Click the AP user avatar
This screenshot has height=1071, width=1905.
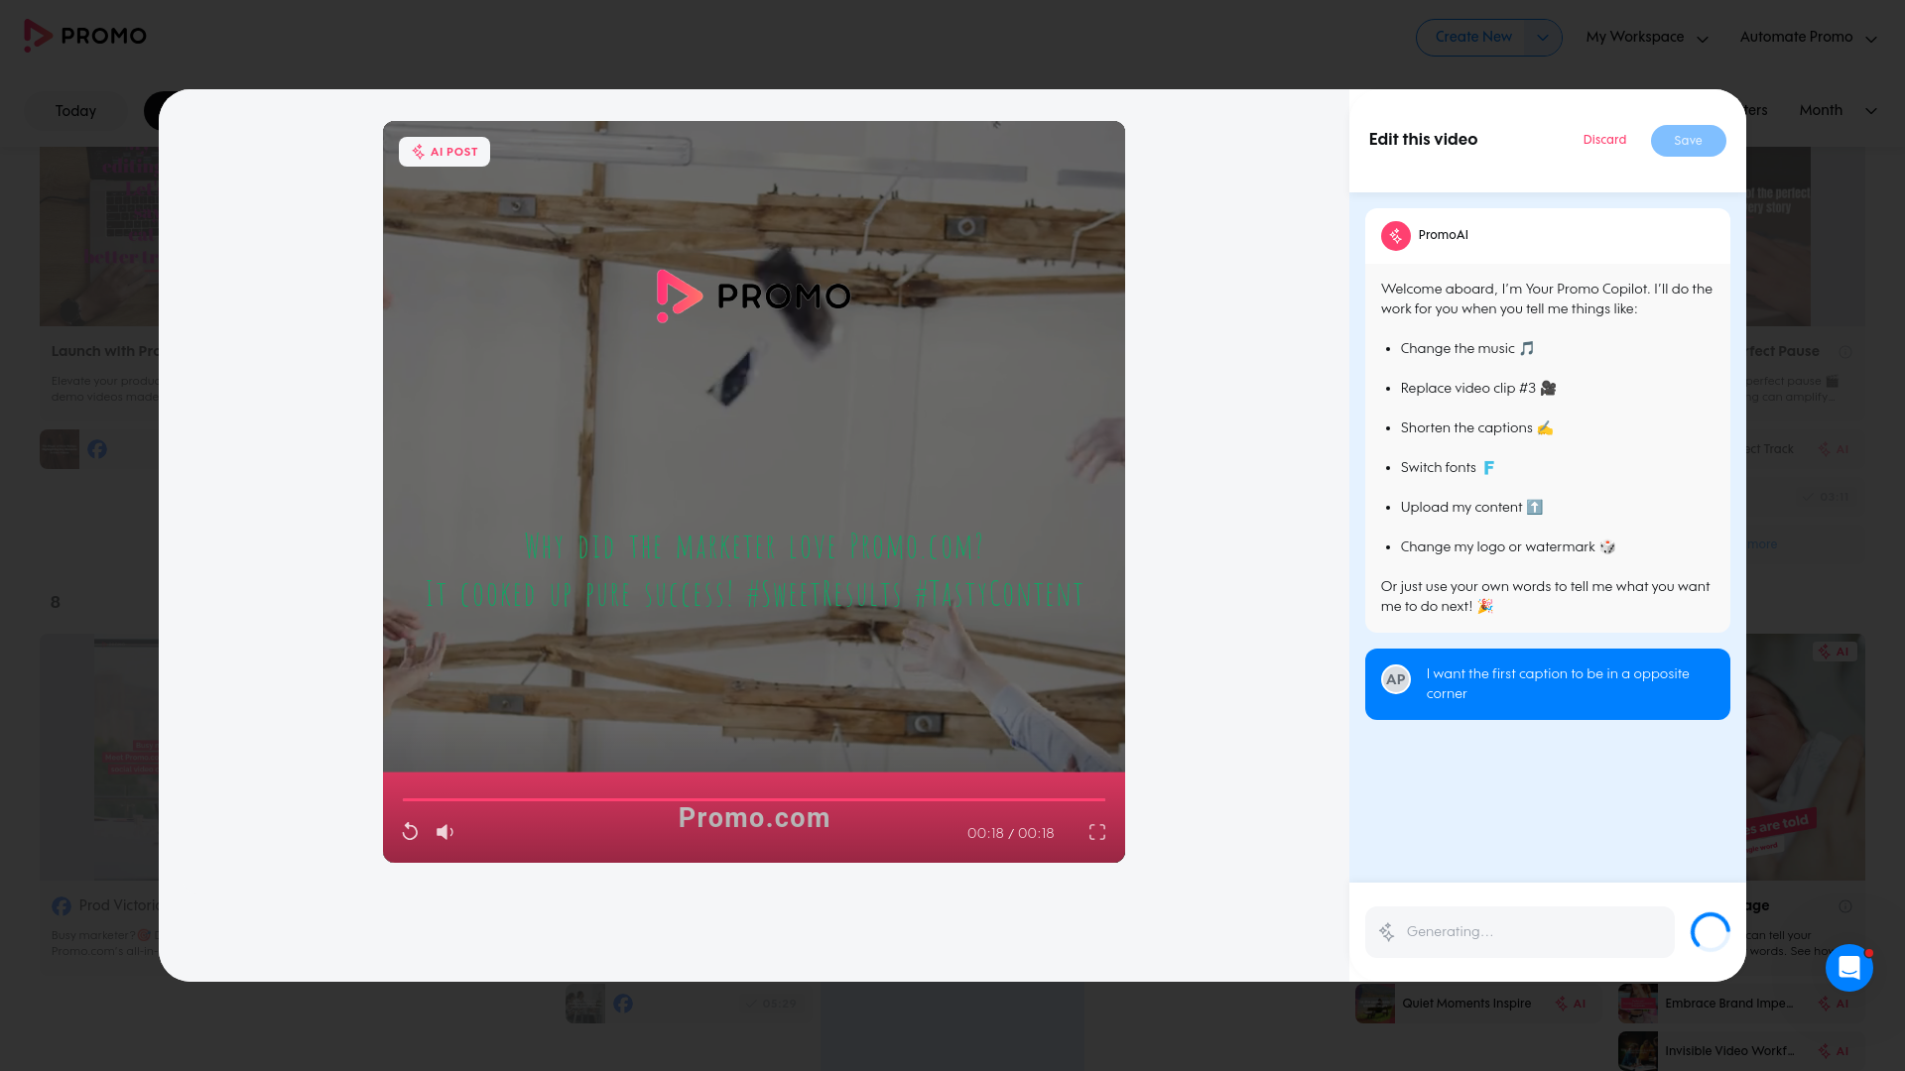1396,679
